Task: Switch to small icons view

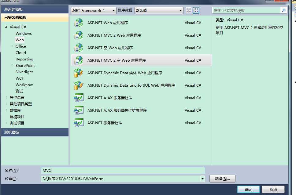Action: tap(188, 10)
